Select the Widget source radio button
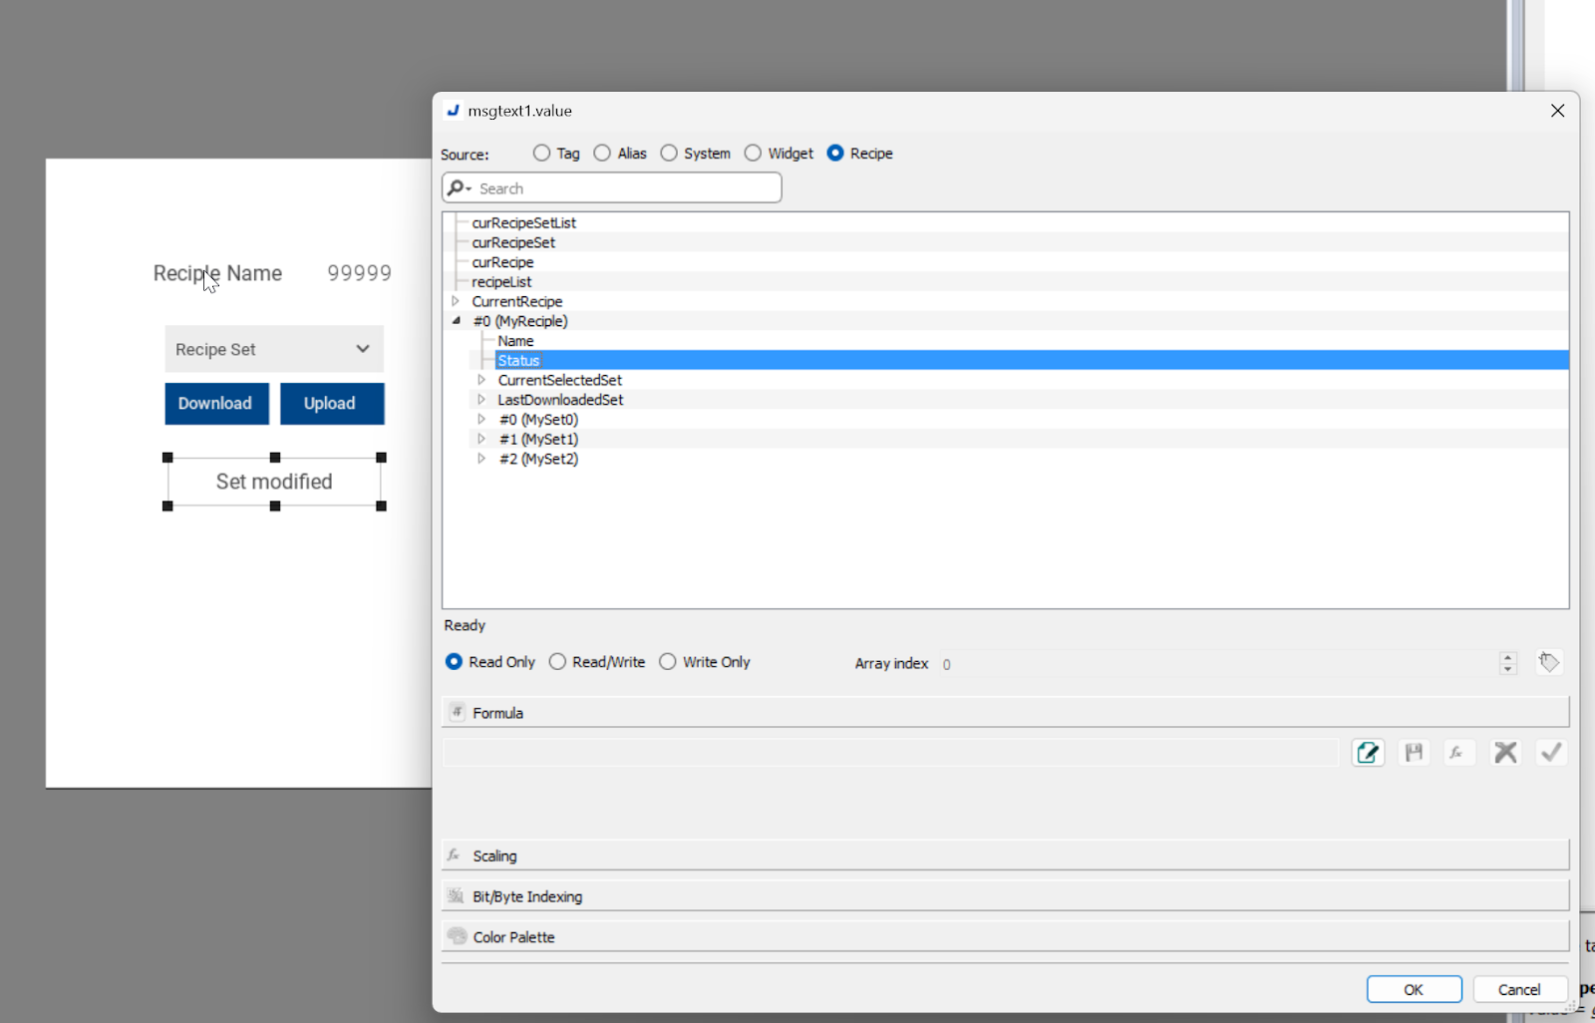1595x1023 pixels. pyautogui.click(x=753, y=153)
